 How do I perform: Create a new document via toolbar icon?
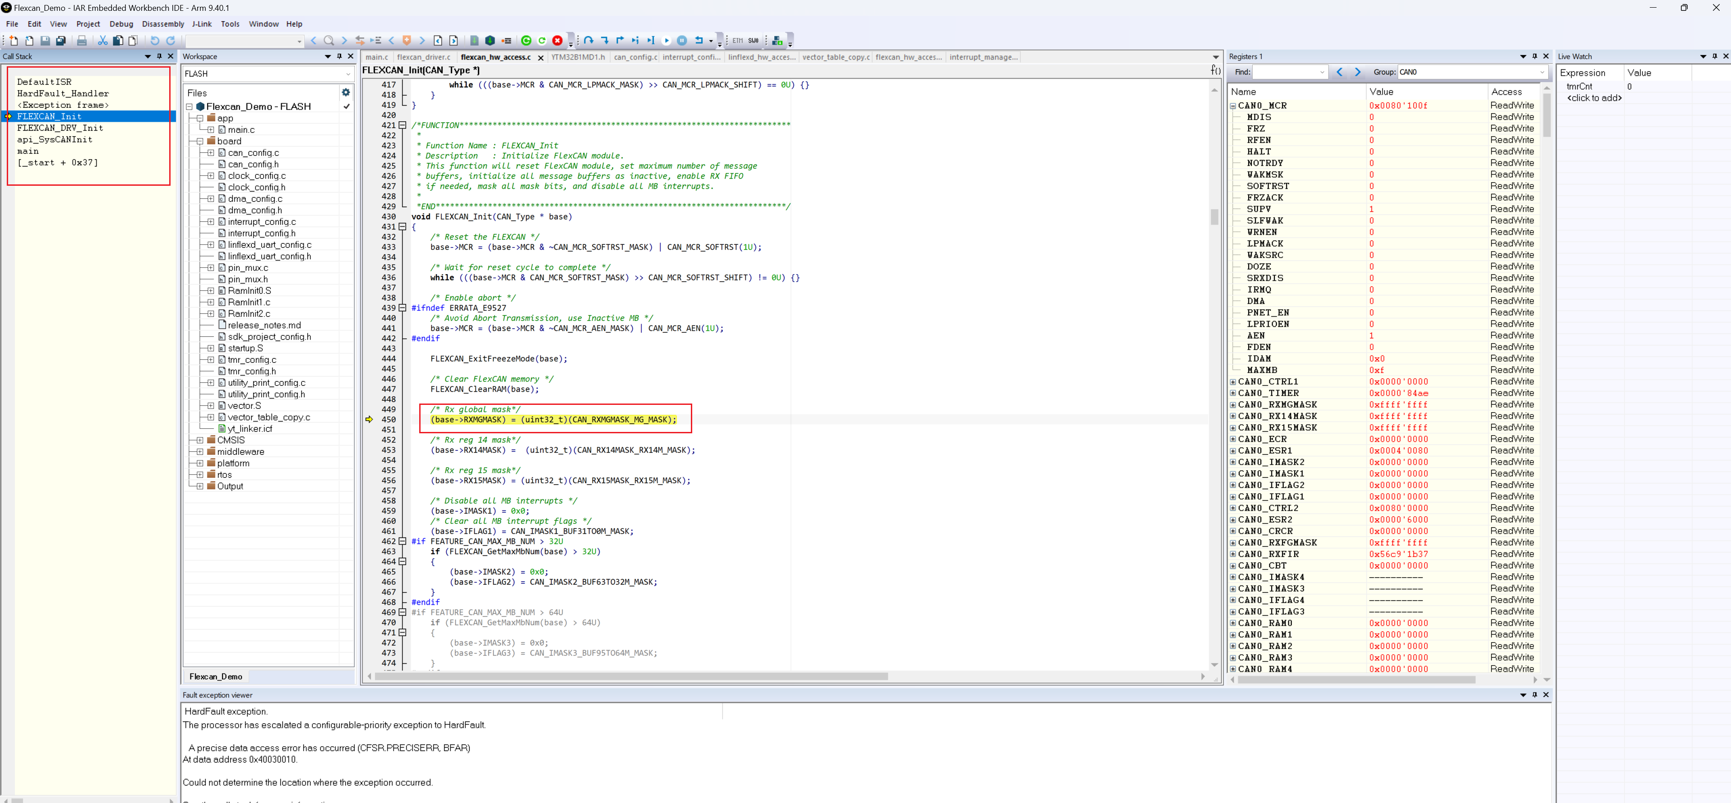click(x=14, y=41)
